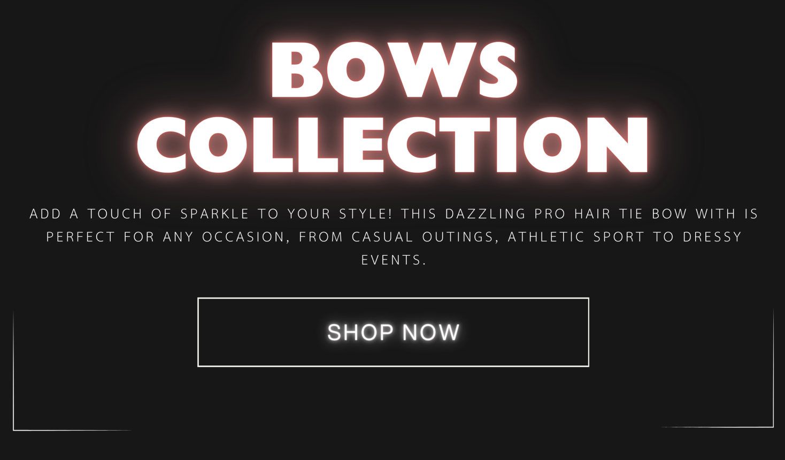Image resolution: width=785 pixels, height=460 pixels.
Task: Click the HAIR TIE BOW phrase
Action: [x=630, y=214]
